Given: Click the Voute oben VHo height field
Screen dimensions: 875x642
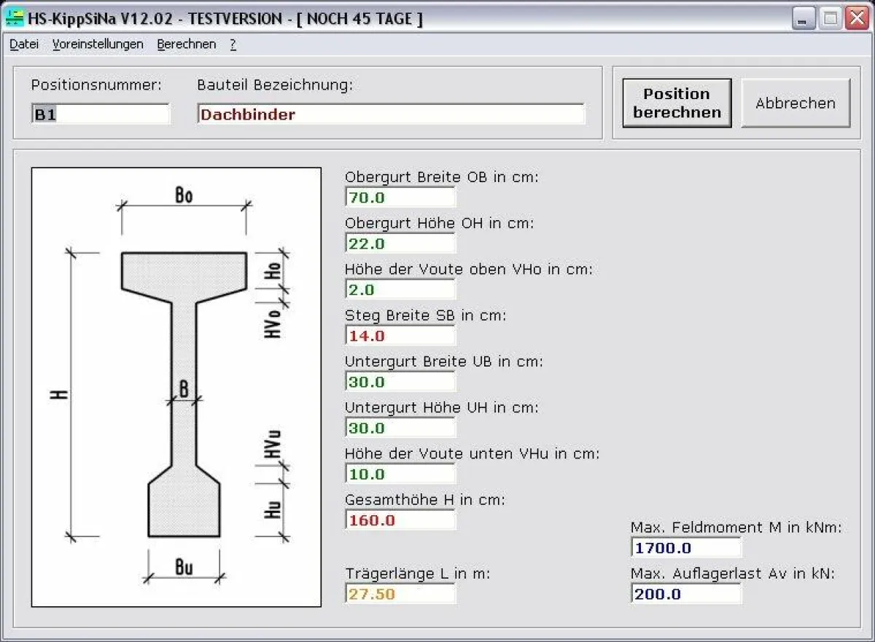Looking at the screenshot, I should click(400, 289).
